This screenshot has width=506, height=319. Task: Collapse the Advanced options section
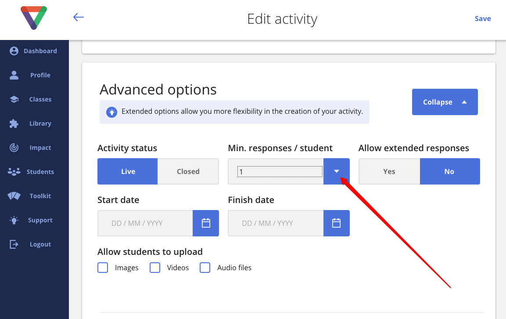[x=445, y=102]
